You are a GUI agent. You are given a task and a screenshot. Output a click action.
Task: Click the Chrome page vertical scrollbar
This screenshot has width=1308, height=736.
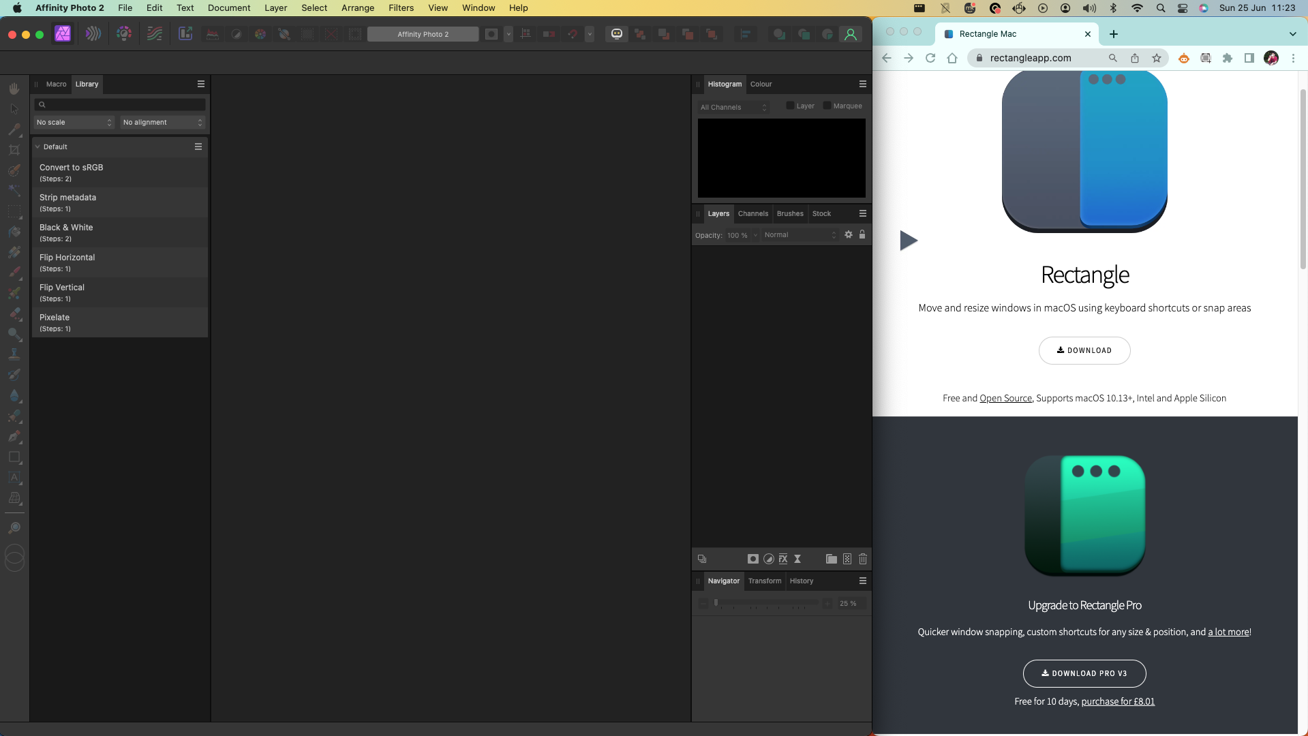coord(1303,179)
